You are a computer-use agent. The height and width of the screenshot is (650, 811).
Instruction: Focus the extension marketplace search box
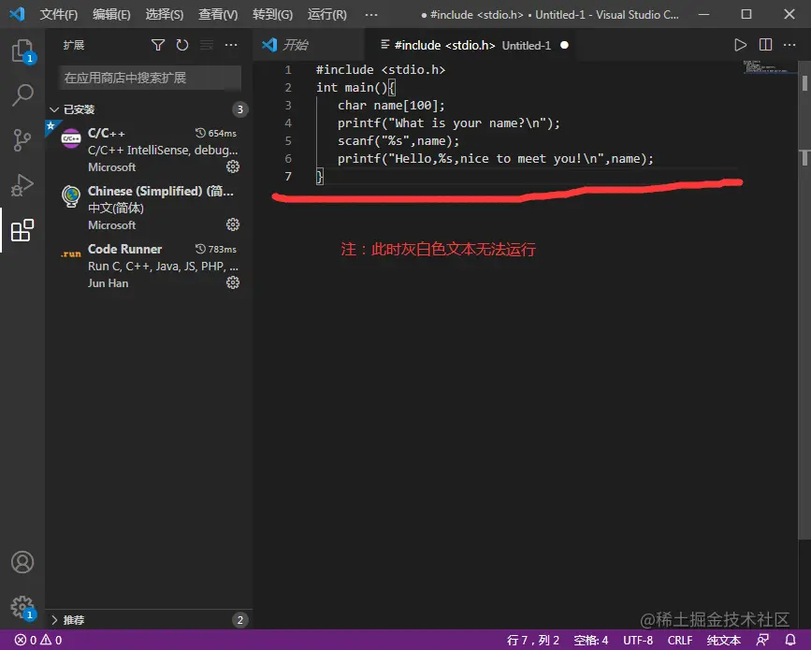click(x=150, y=78)
